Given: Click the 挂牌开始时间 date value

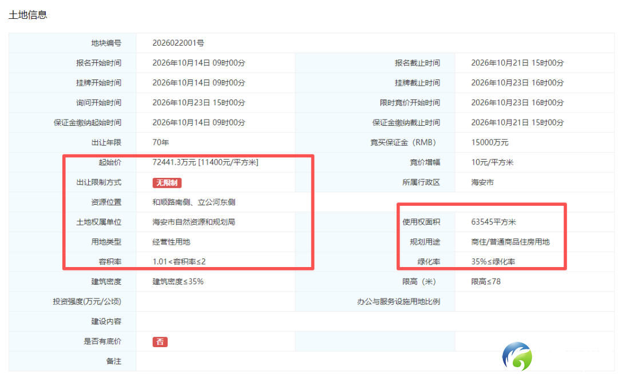Looking at the screenshot, I should click(x=199, y=83).
